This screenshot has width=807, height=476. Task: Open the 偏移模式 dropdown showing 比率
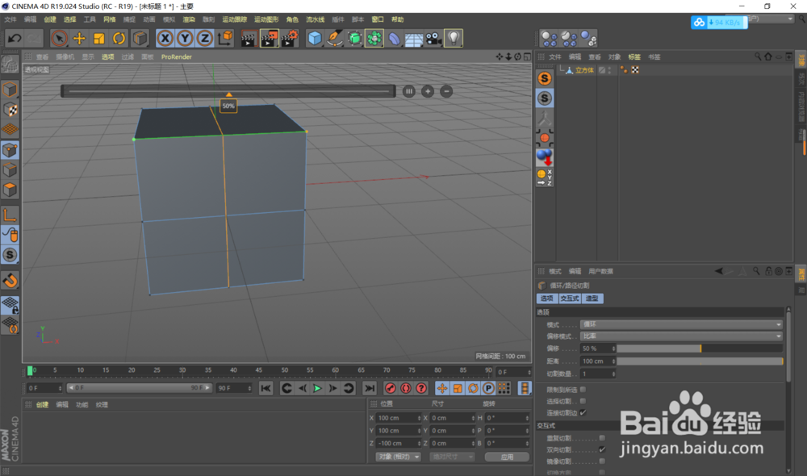[682, 336]
